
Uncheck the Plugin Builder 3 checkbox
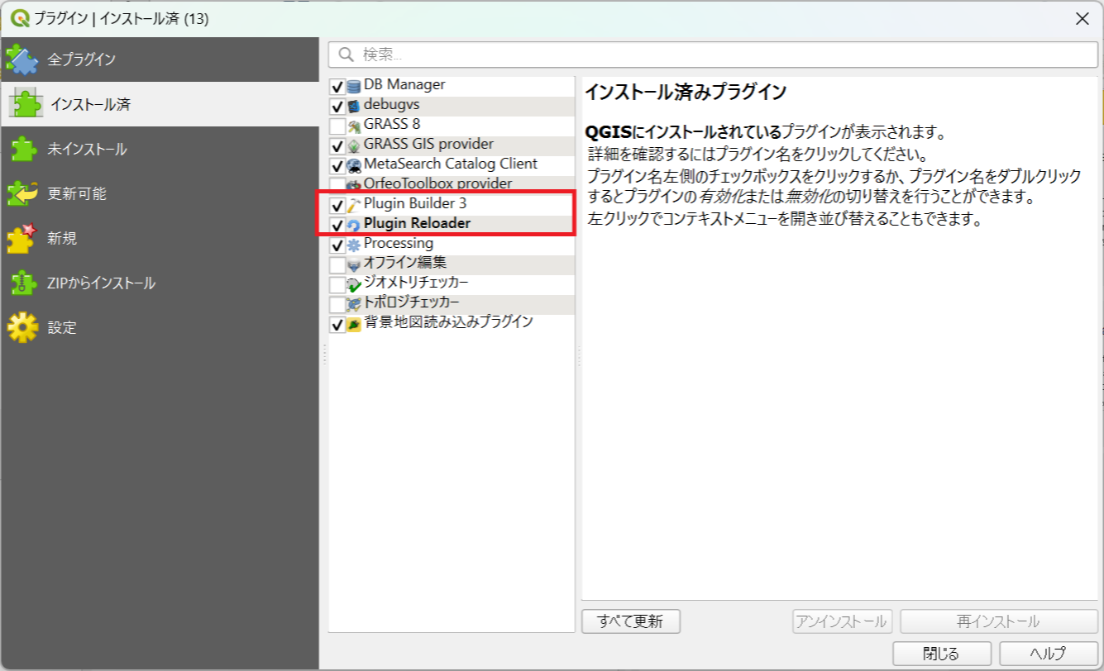[x=337, y=206]
